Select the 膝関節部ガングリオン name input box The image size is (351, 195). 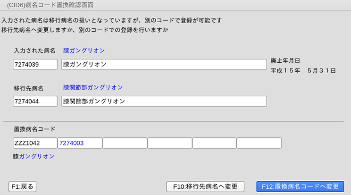164,102
